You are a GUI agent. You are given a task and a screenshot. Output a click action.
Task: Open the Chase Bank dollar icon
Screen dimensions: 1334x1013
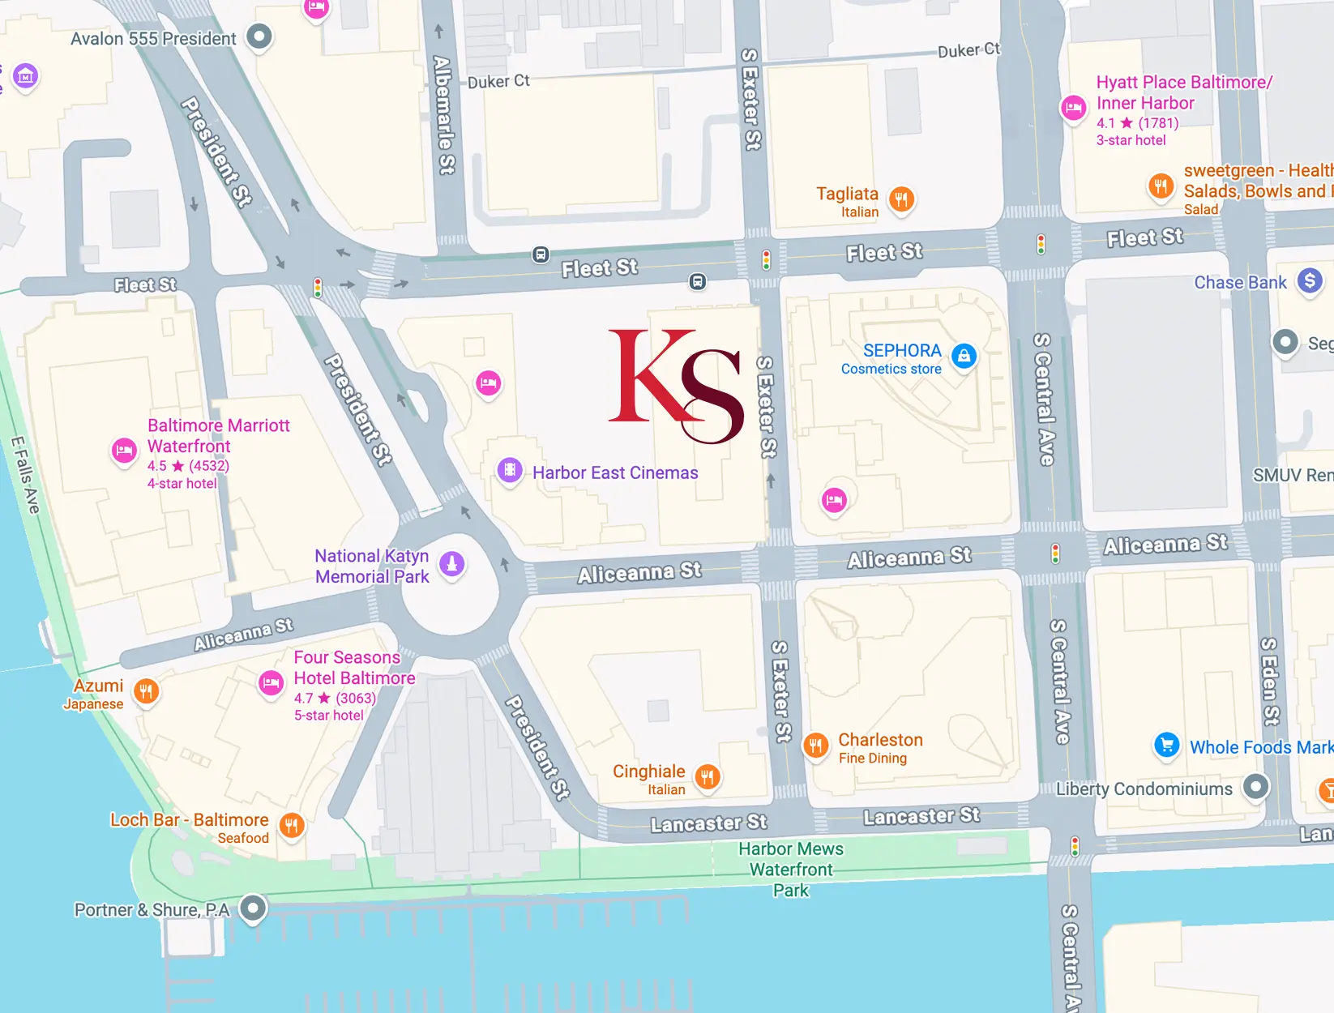pos(1310,280)
